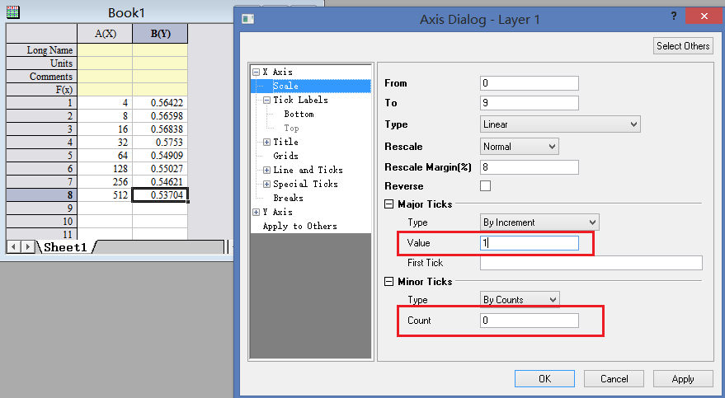Click the Comments row header

(x=41, y=77)
